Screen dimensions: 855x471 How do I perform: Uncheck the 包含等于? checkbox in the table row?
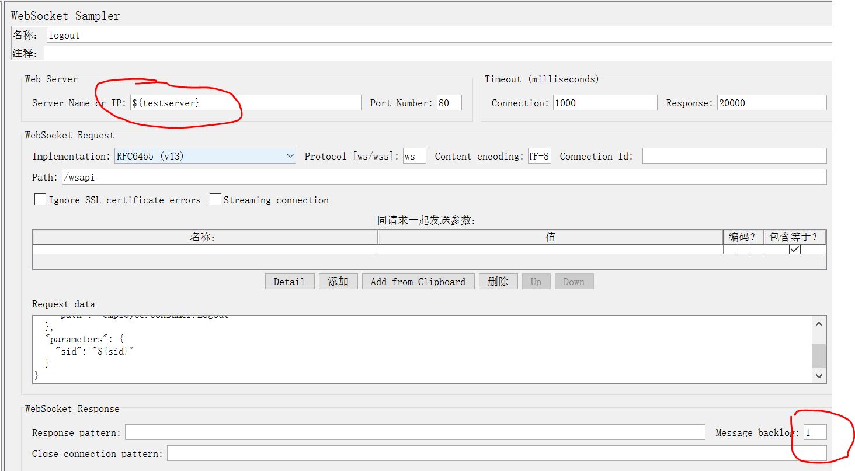794,250
